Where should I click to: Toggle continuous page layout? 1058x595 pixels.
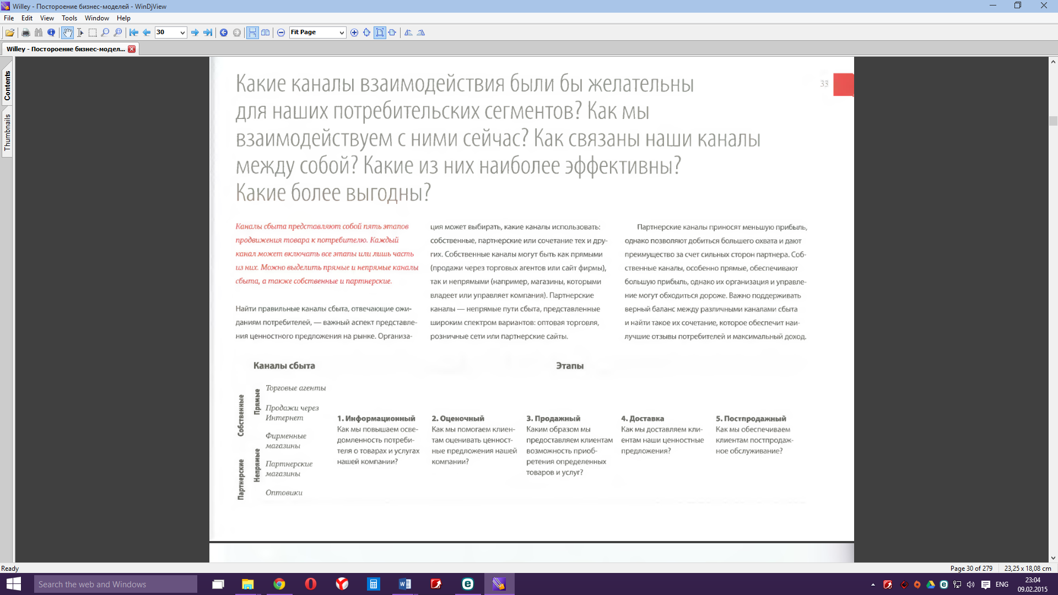click(x=252, y=33)
